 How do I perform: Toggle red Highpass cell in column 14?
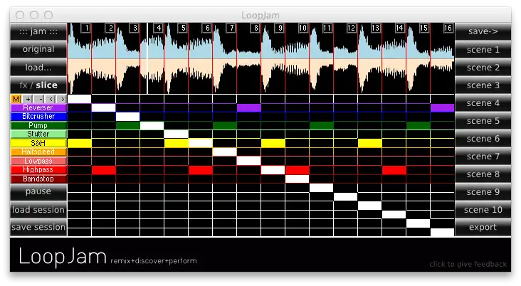(394, 170)
